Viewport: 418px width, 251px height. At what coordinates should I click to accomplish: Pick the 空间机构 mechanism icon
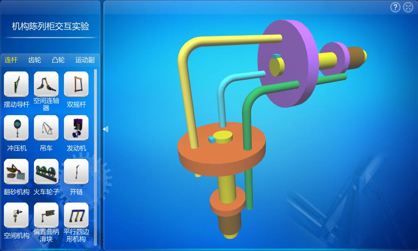point(16,215)
